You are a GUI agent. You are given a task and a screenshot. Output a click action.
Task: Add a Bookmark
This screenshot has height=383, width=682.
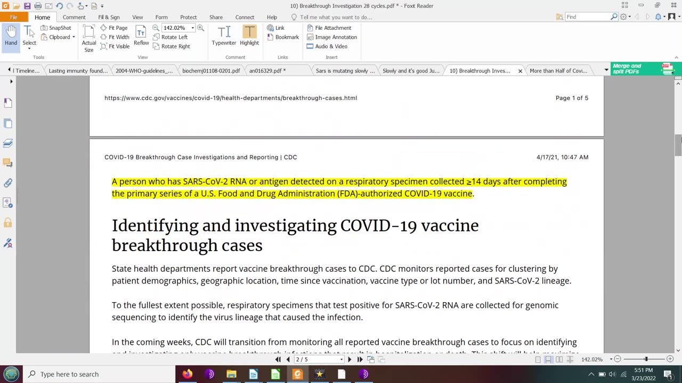[282, 37]
